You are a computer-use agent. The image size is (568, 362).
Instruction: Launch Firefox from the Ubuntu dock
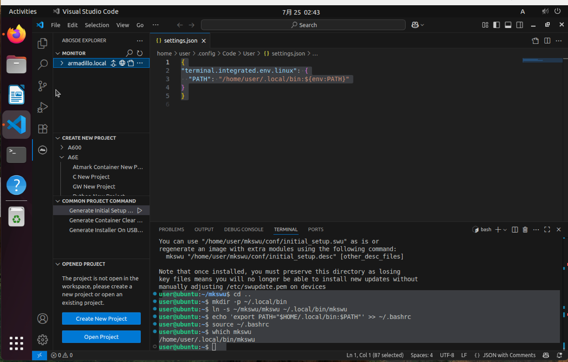pyautogui.click(x=16, y=34)
